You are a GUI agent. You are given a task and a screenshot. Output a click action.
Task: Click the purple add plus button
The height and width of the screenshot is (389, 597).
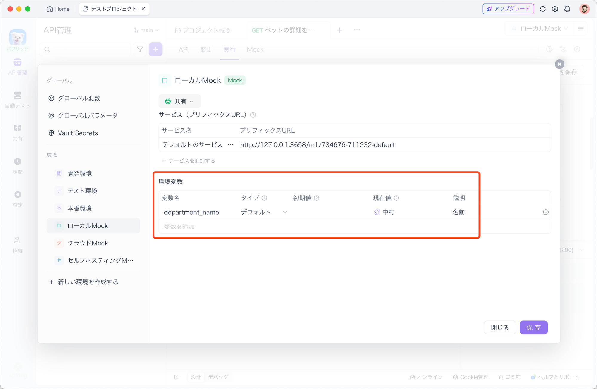156,49
